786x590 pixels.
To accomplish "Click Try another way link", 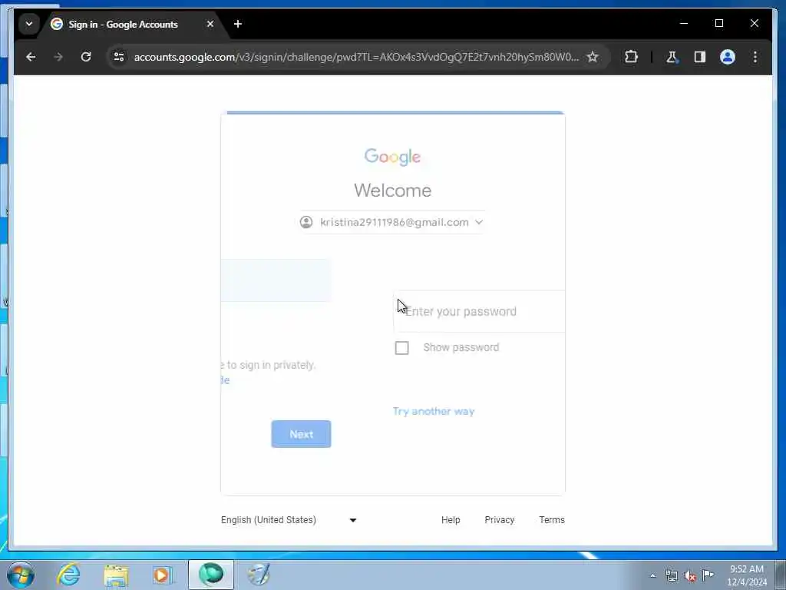I will coord(434,412).
